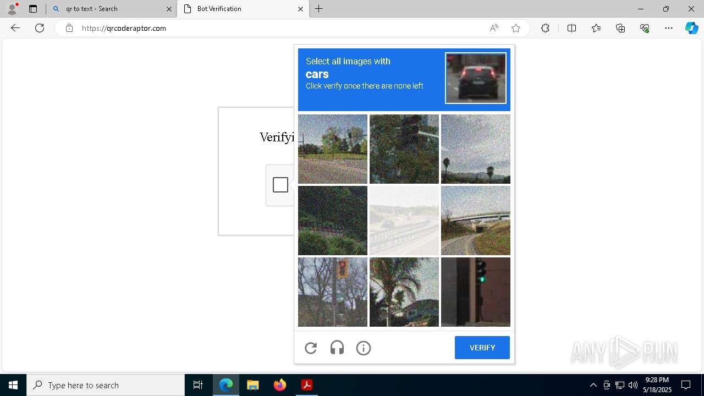Image resolution: width=704 pixels, height=396 pixels.
Task: Open Microsoft Edge from taskbar
Action: [226, 385]
